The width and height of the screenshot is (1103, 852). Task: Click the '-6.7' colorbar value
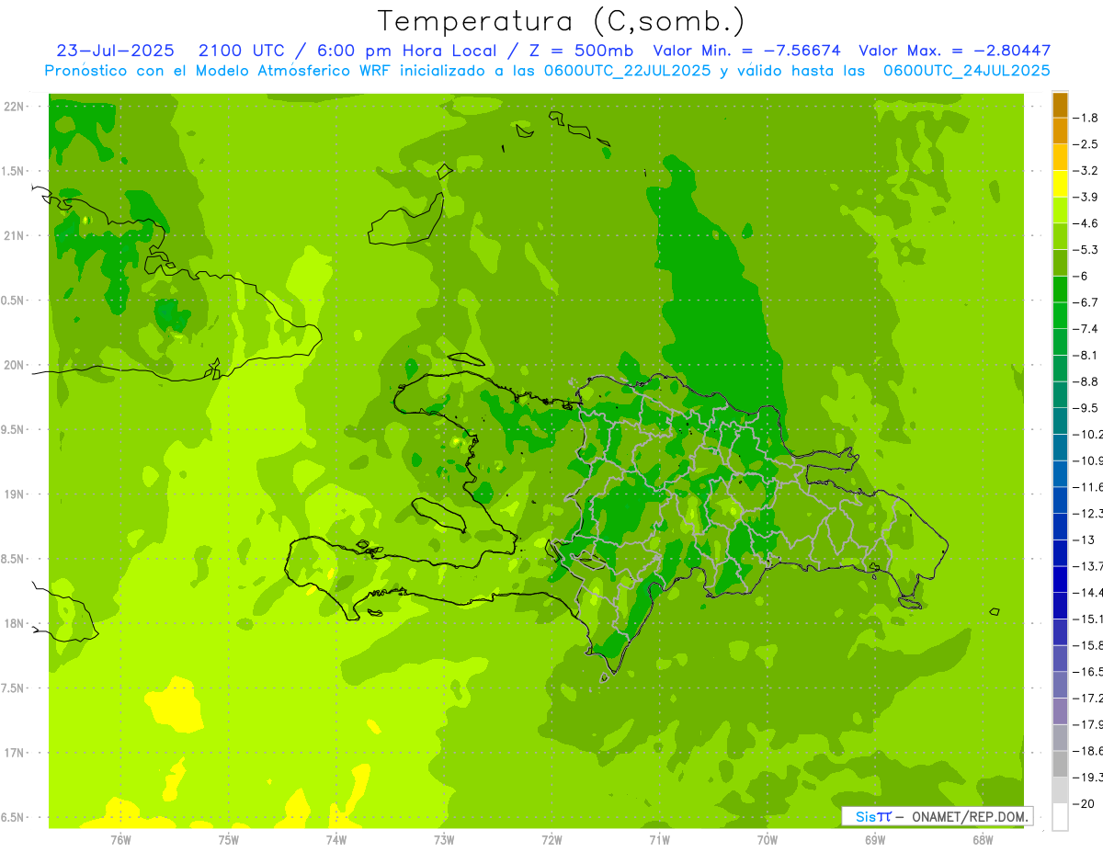(1087, 302)
